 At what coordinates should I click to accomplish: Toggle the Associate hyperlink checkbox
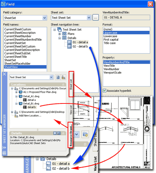coord(104,91)
